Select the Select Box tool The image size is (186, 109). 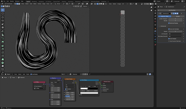pyautogui.click(x=3, y=10)
